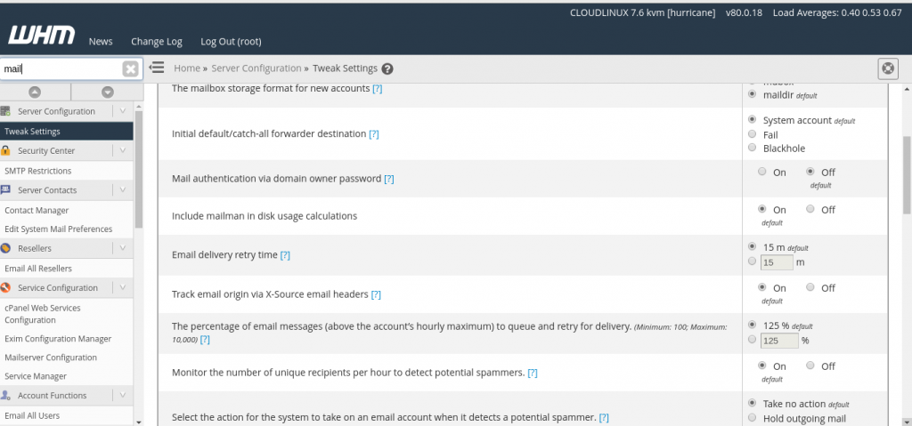Click the queue percentage value field
912x426 pixels.
pyautogui.click(x=779, y=341)
